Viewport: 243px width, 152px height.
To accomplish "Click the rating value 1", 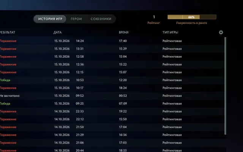I will (x=154, y=17).
